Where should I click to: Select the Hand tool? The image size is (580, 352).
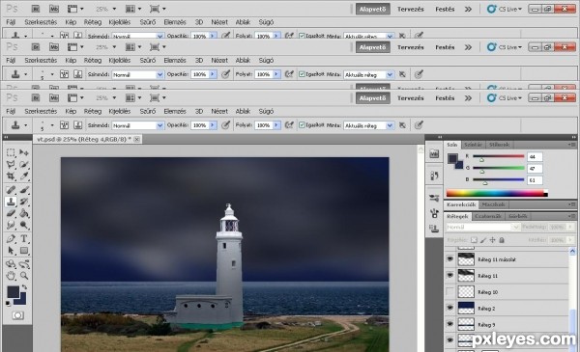click(11, 276)
